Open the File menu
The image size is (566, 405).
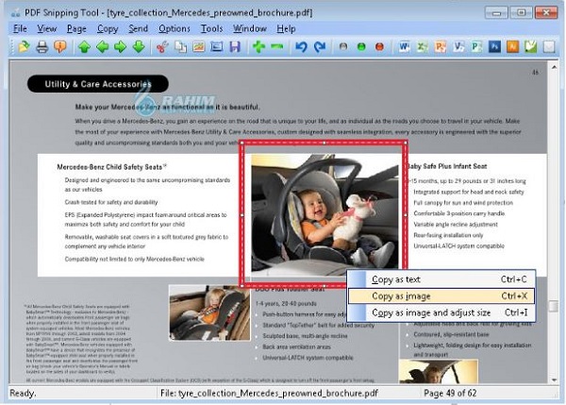pos(20,28)
